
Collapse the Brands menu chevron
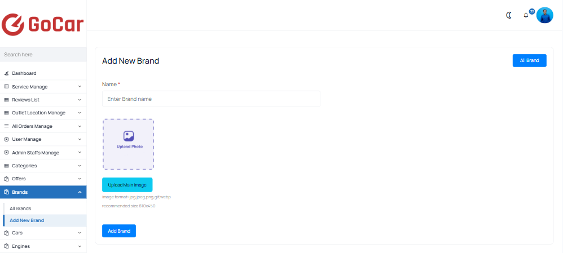point(80,192)
